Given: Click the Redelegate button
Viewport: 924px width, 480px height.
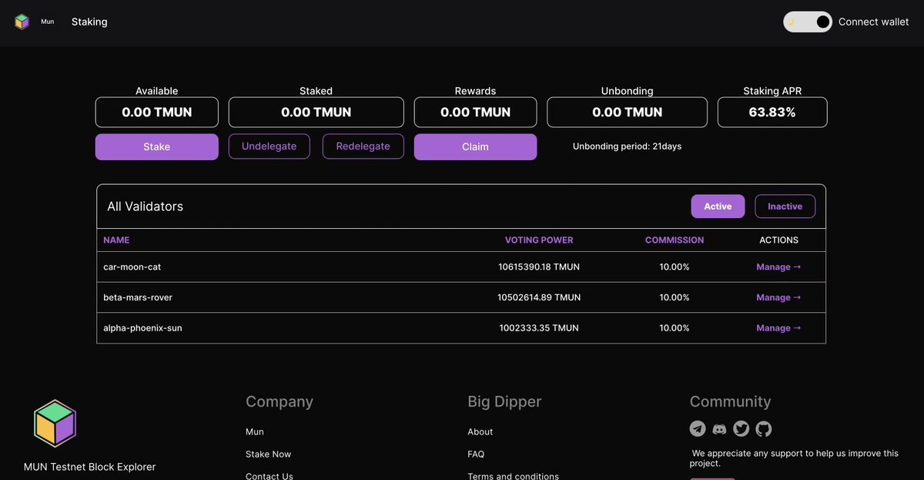Looking at the screenshot, I should 363,146.
